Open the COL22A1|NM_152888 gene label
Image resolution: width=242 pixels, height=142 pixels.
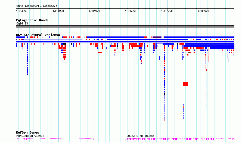click(140, 136)
